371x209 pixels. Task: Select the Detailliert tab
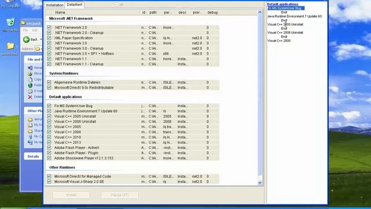(75, 5)
